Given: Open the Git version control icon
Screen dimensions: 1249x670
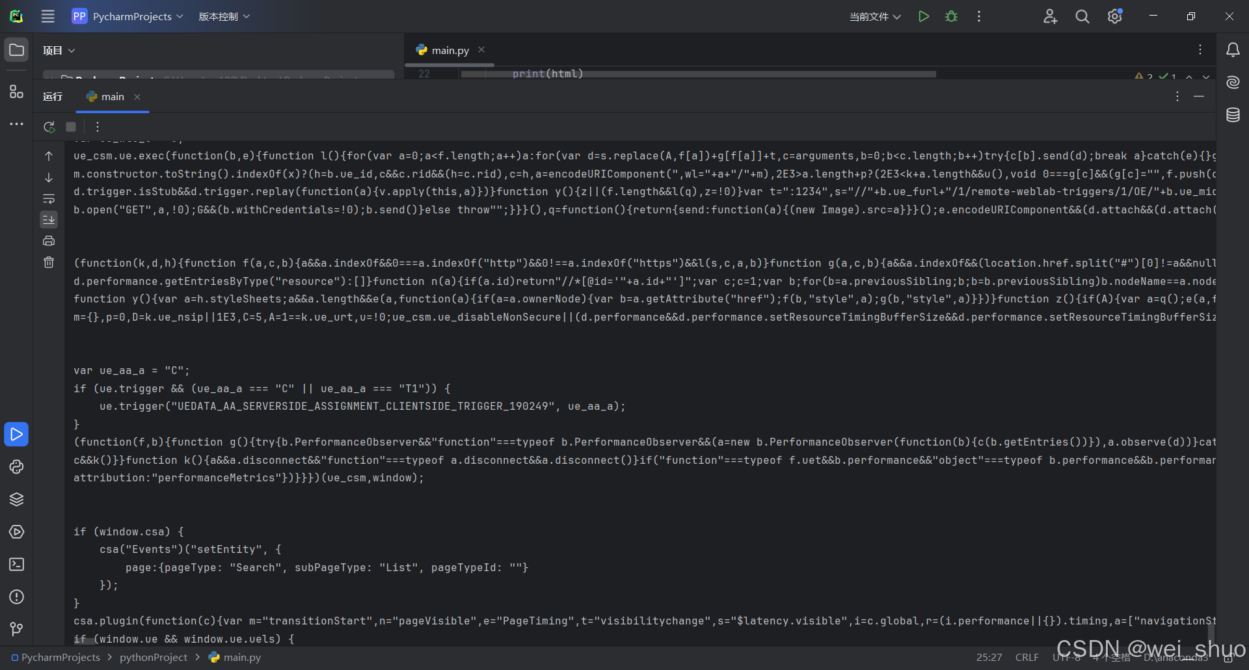Looking at the screenshot, I should coord(16,629).
